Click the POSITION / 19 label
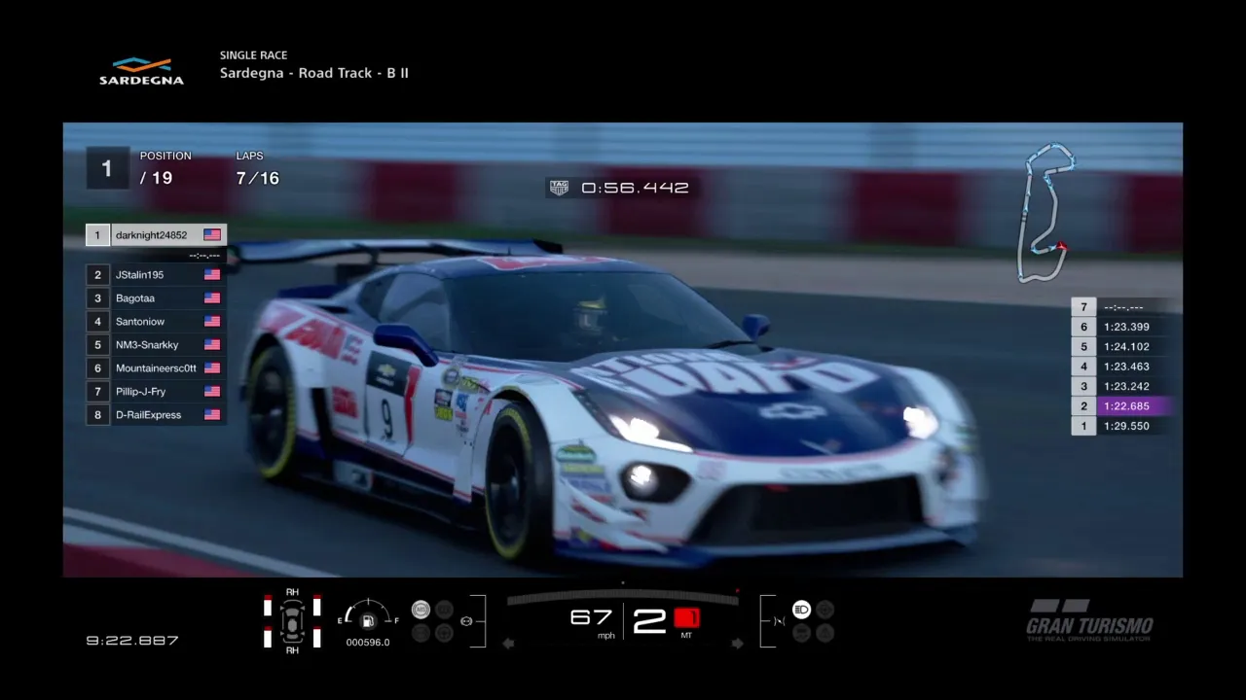Screen dimensions: 1246x700 pyautogui.click(x=165, y=168)
